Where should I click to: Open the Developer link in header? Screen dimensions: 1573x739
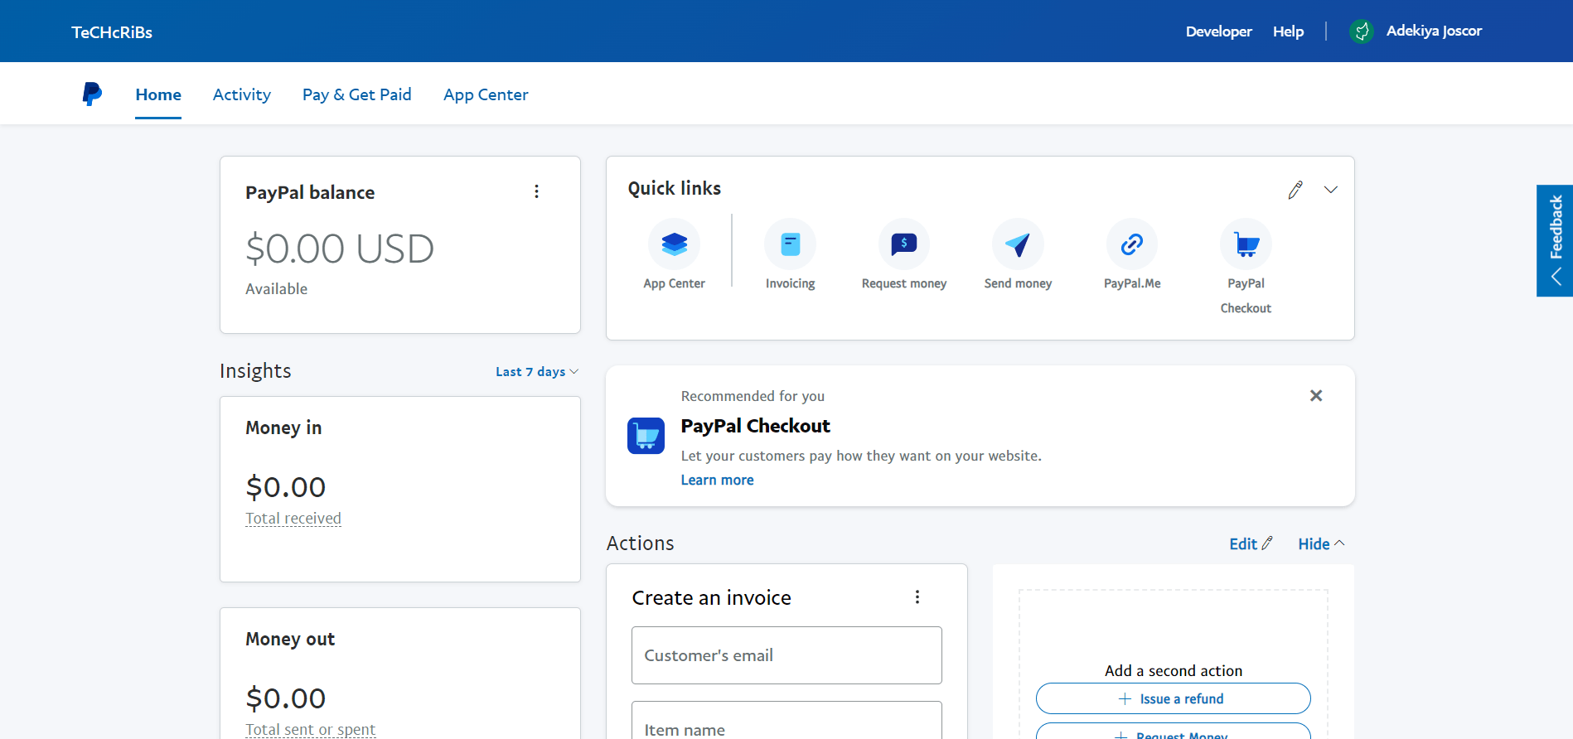1218,31
